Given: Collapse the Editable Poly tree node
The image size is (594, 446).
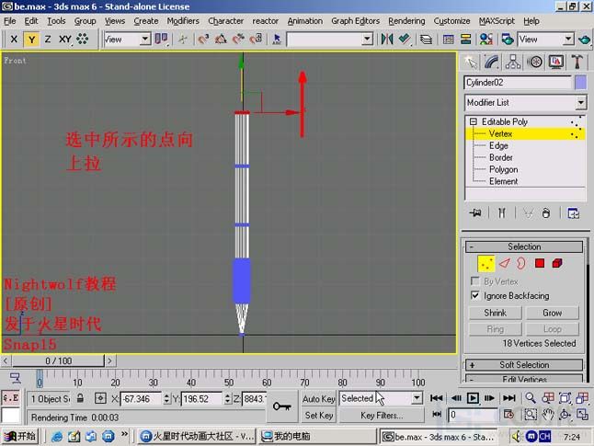Looking at the screenshot, I should pos(474,121).
